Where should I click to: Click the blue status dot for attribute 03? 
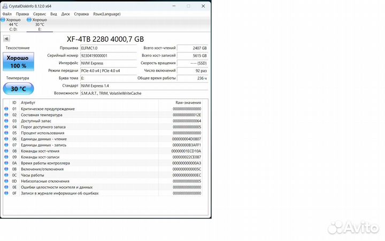coord(6,120)
